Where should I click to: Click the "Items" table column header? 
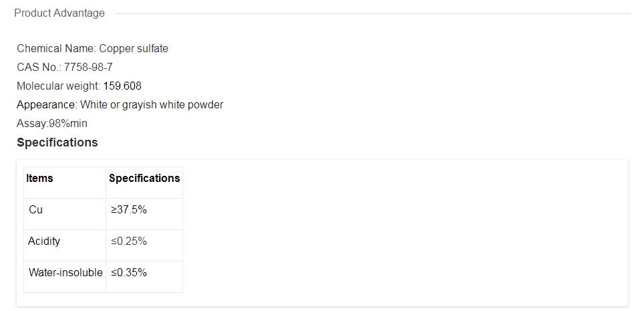[39, 179]
